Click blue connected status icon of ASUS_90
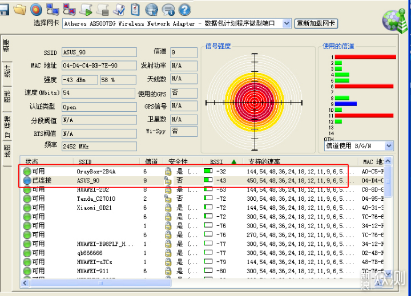Viewport: 411px width, 296px height. 27,180
